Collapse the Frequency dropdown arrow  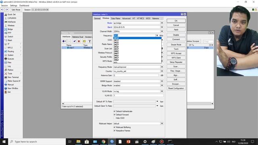coord(157,35)
